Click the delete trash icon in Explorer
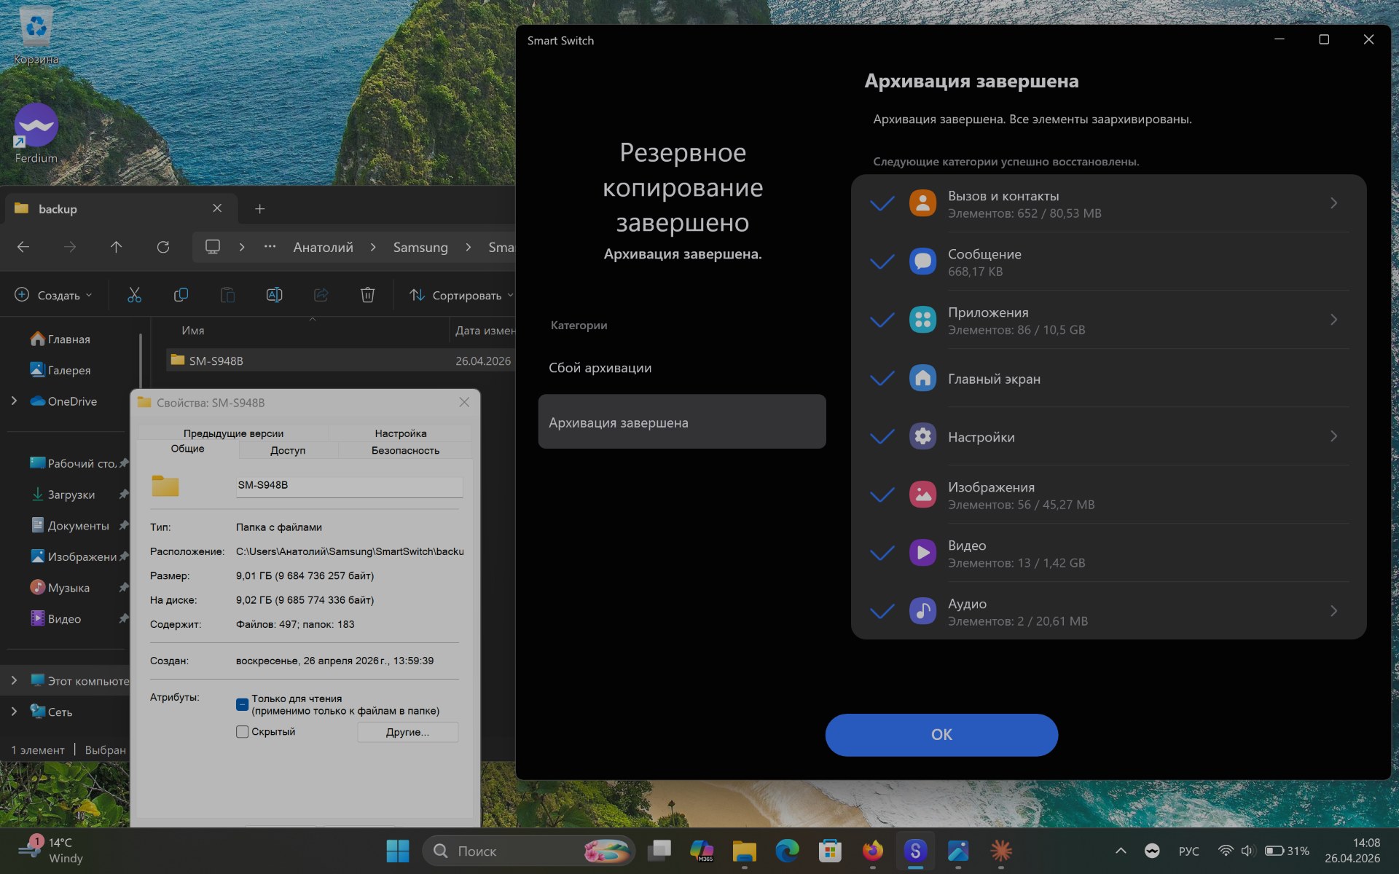The width and height of the screenshot is (1399, 874). pos(367,295)
